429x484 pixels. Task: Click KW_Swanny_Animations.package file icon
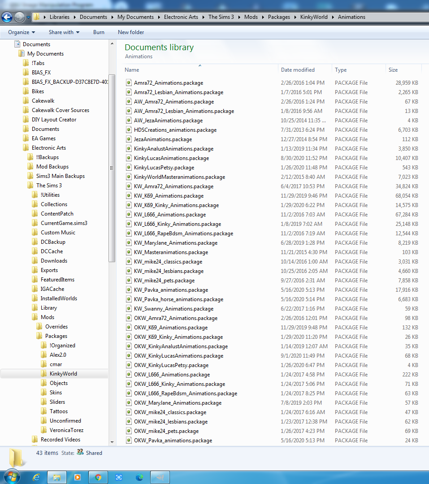129,309
